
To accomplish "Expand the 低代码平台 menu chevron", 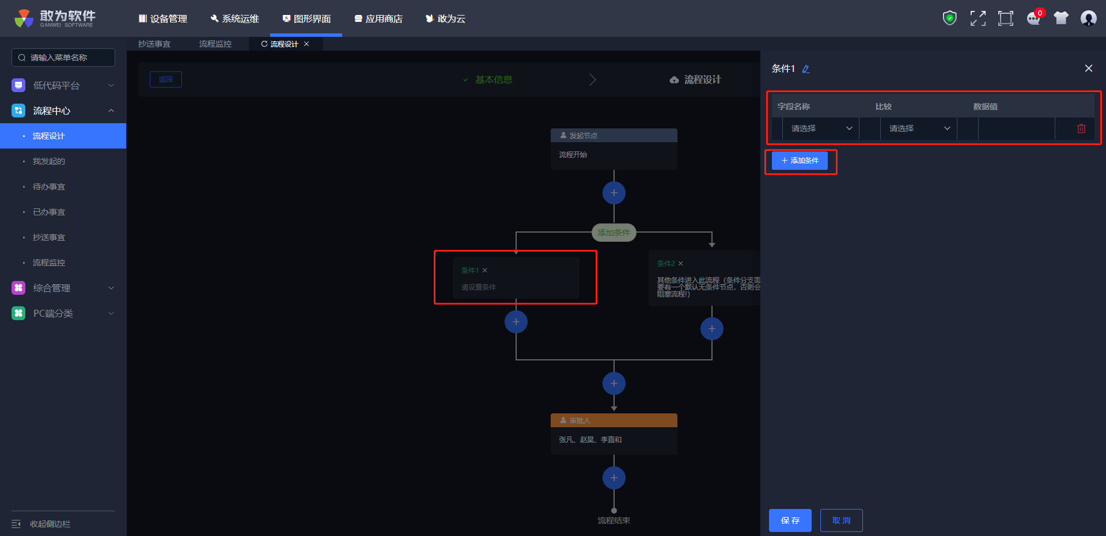I will pos(111,85).
